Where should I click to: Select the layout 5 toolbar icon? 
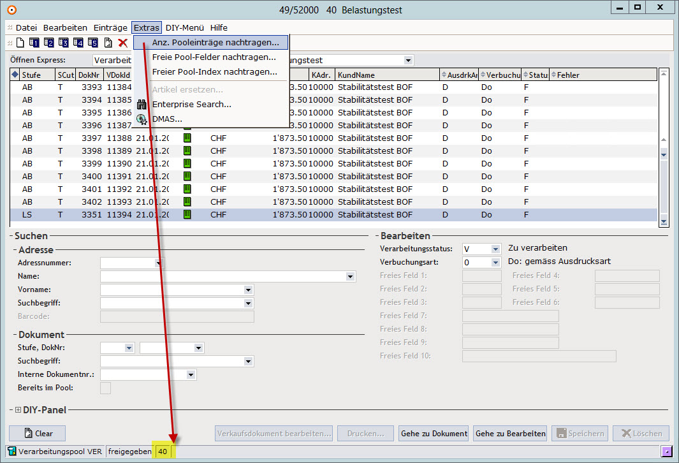click(x=93, y=43)
